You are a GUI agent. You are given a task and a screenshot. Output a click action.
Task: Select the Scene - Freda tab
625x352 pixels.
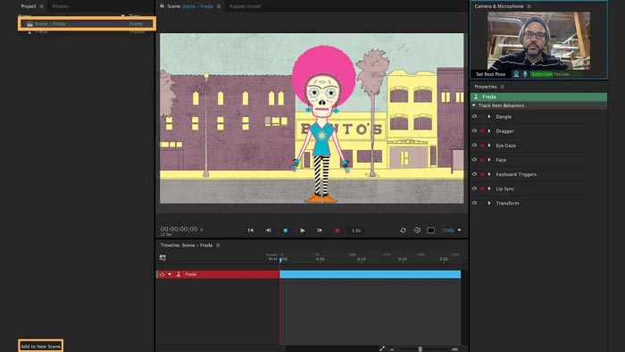[190, 6]
